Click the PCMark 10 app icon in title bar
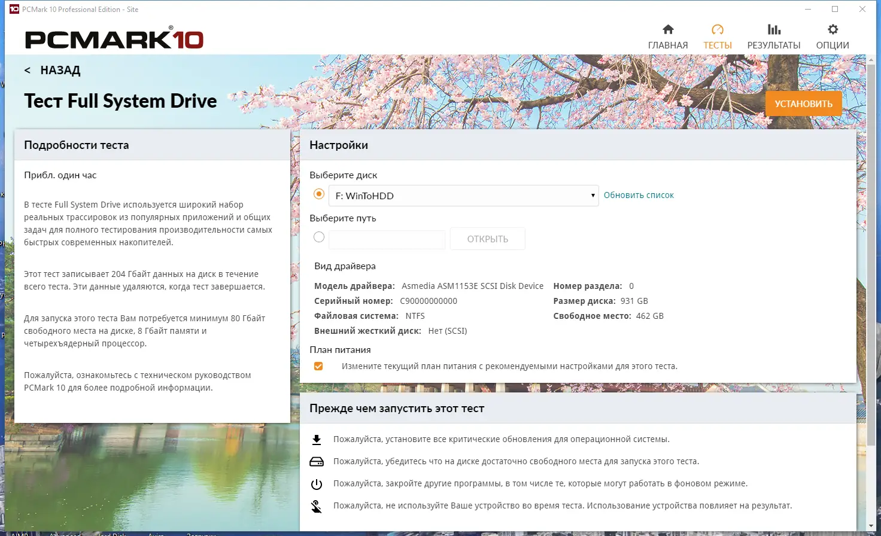881x536 pixels. click(14, 9)
